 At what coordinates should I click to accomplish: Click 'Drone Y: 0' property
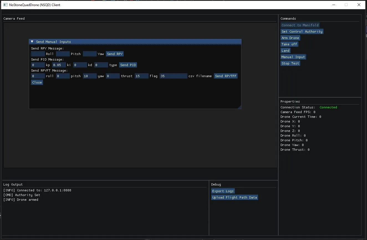pyautogui.click(x=290, y=126)
